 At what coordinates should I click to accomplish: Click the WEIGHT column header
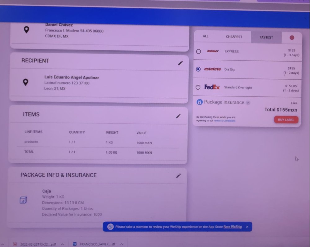point(112,133)
